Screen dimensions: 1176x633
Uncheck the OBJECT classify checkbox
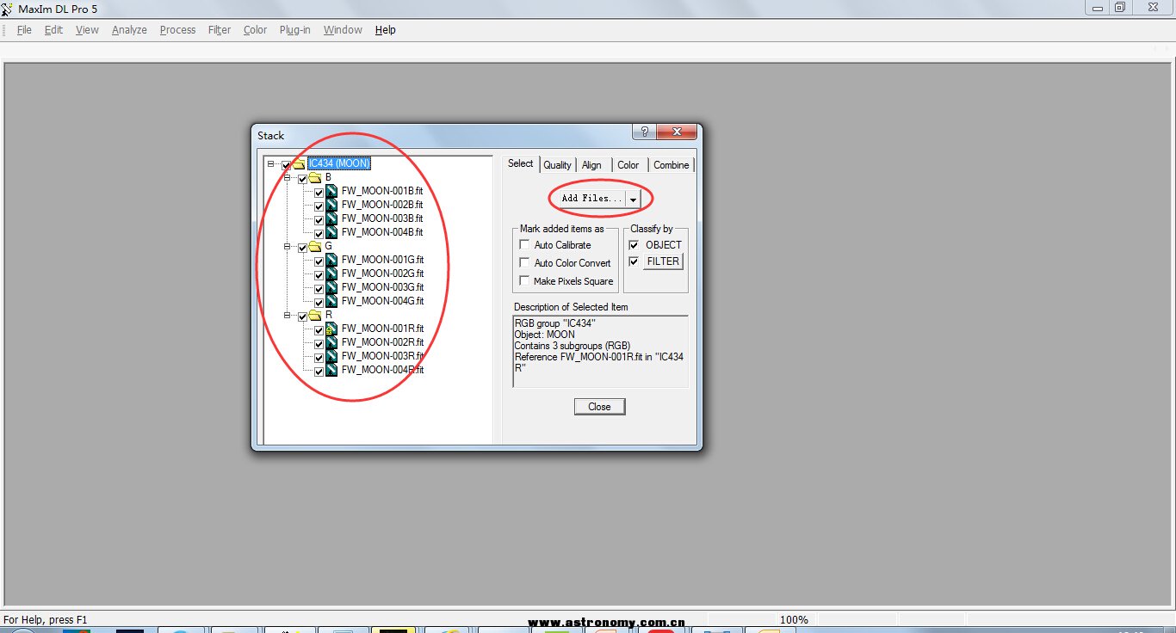634,245
